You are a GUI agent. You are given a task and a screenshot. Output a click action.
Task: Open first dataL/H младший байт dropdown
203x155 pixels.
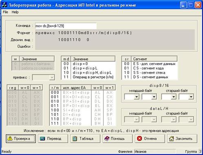(137, 120)
